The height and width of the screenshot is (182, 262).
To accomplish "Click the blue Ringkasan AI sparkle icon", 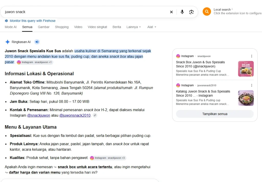I will 7,42.
